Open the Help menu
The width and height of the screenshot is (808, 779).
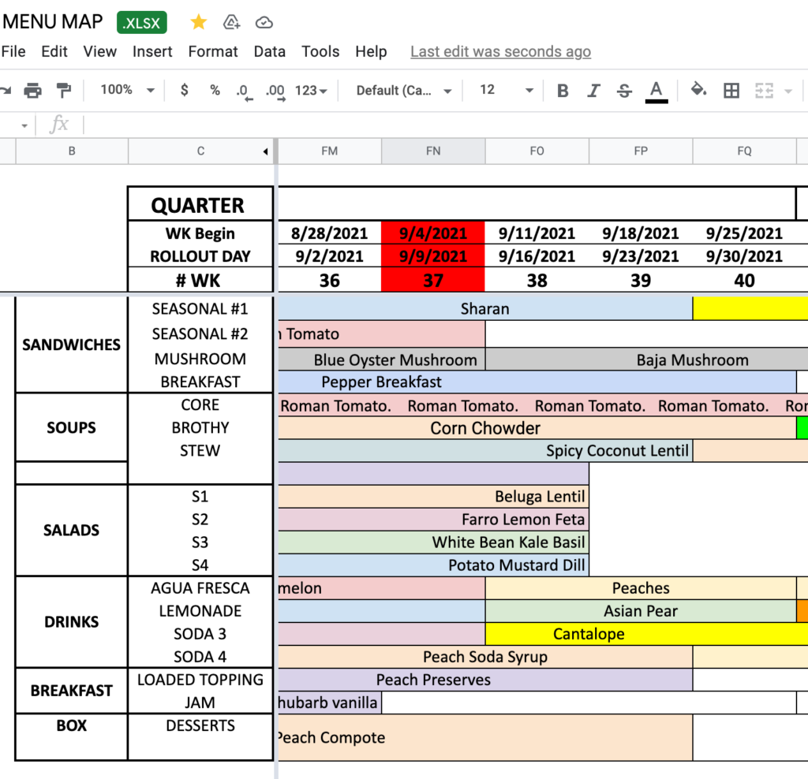click(371, 51)
